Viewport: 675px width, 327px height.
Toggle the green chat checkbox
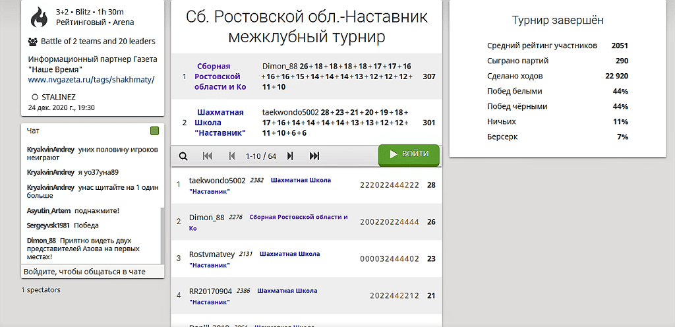pyautogui.click(x=154, y=131)
